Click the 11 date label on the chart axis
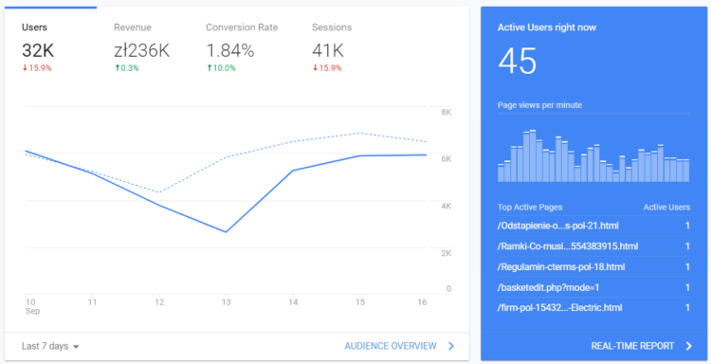This screenshot has height=364, width=711. (x=93, y=302)
